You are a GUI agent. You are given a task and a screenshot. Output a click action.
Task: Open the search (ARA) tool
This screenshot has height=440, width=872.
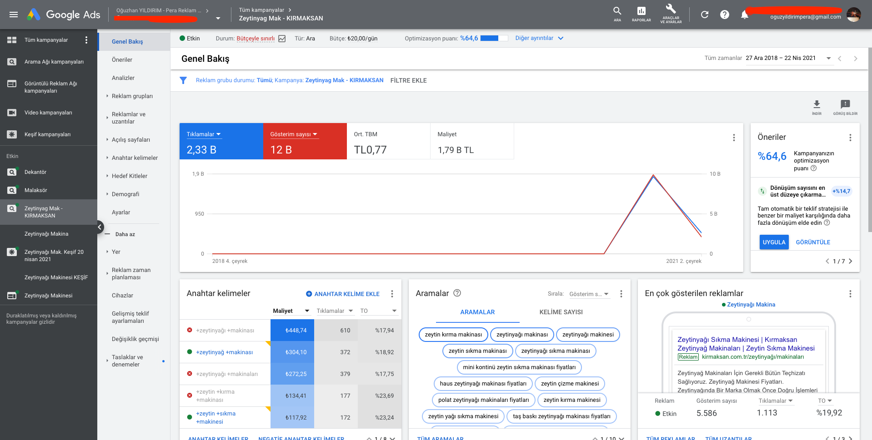click(617, 14)
